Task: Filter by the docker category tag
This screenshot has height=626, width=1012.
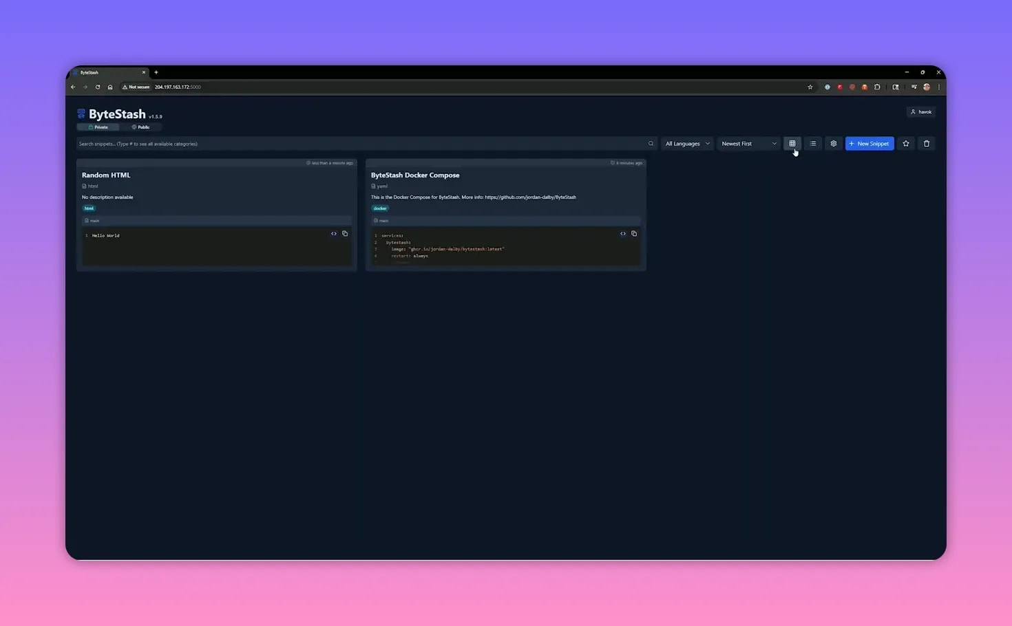Action: tap(380, 208)
